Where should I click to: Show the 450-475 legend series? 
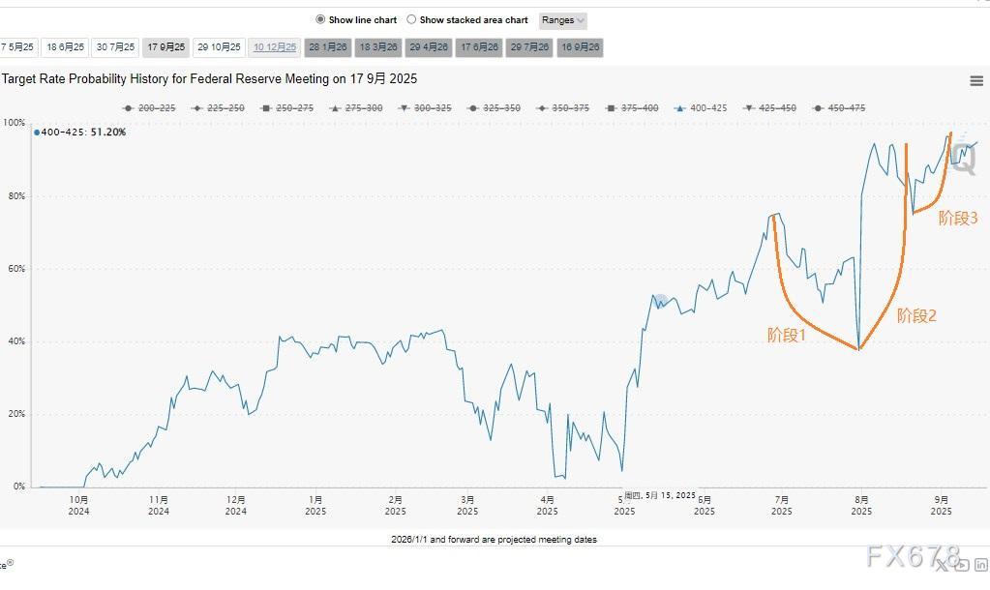click(x=840, y=108)
